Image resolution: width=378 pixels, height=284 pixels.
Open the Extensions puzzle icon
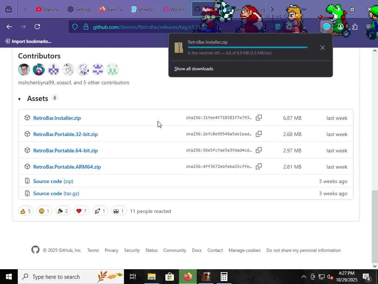click(355, 27)
